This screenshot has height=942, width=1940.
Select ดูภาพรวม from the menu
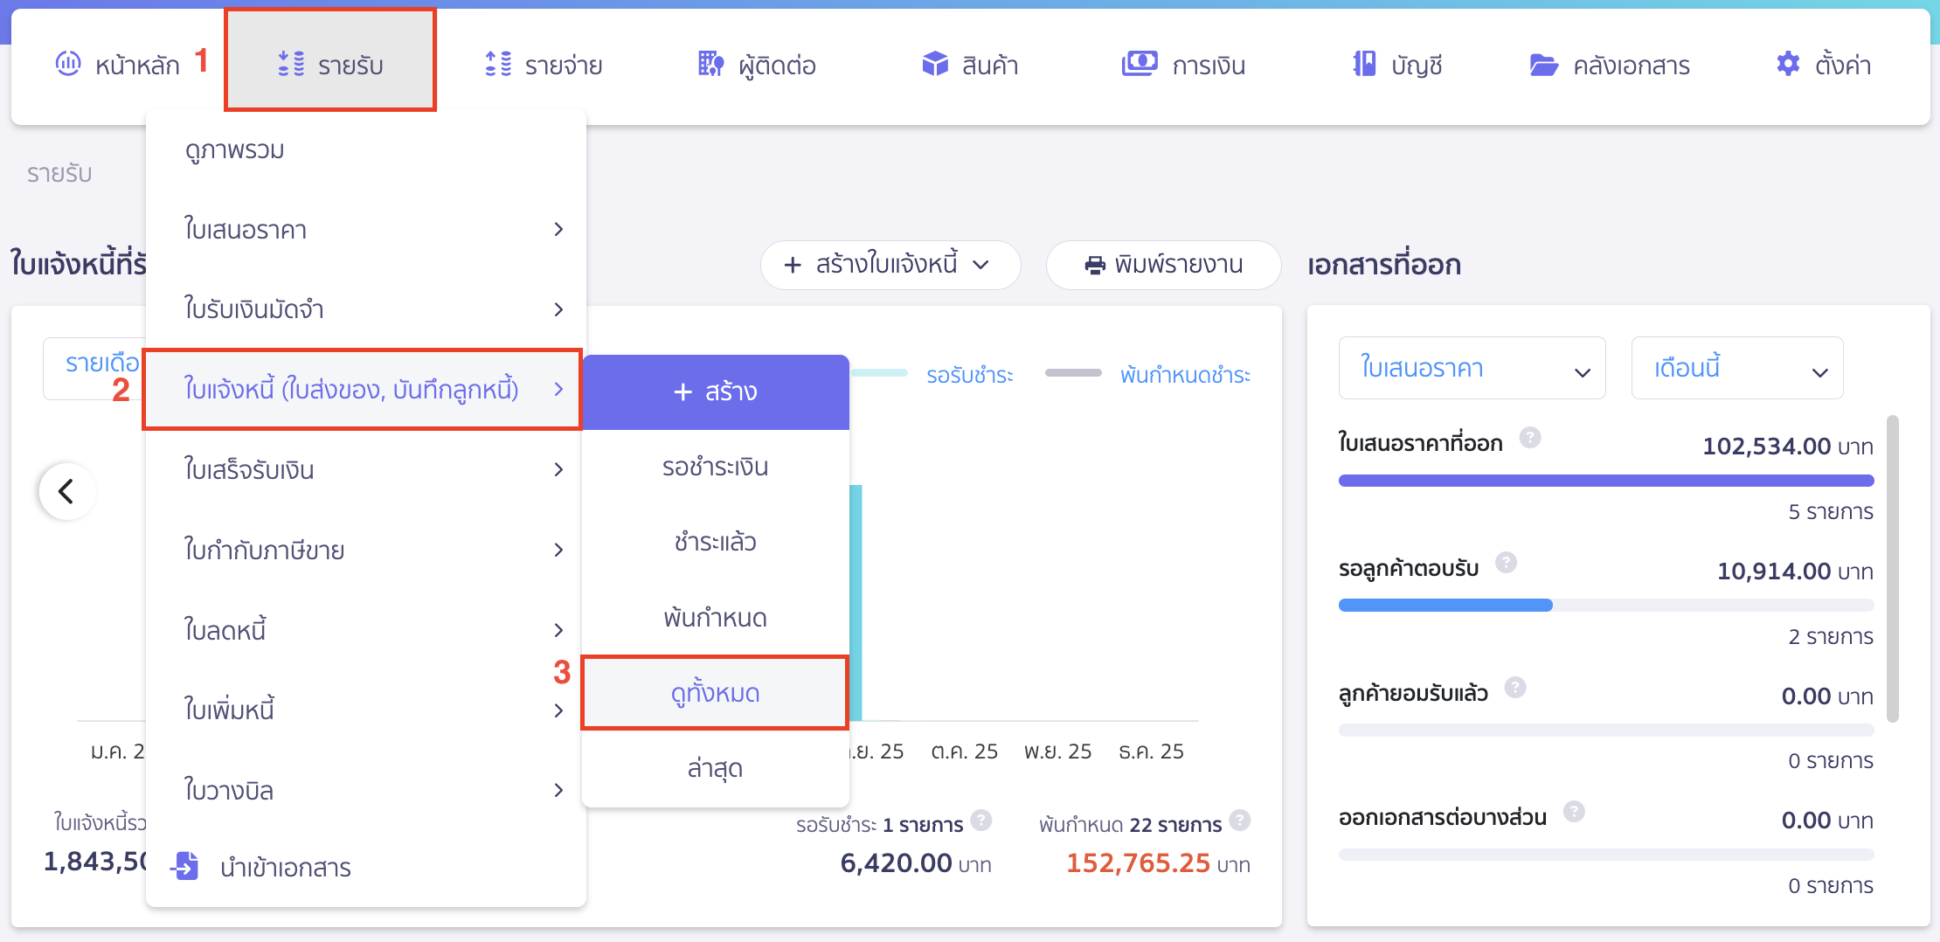233,149
